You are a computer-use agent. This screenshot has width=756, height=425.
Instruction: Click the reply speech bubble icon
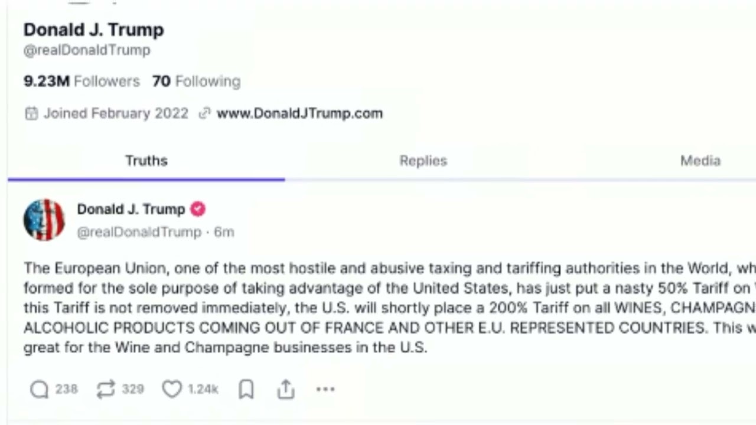[39, 389]
